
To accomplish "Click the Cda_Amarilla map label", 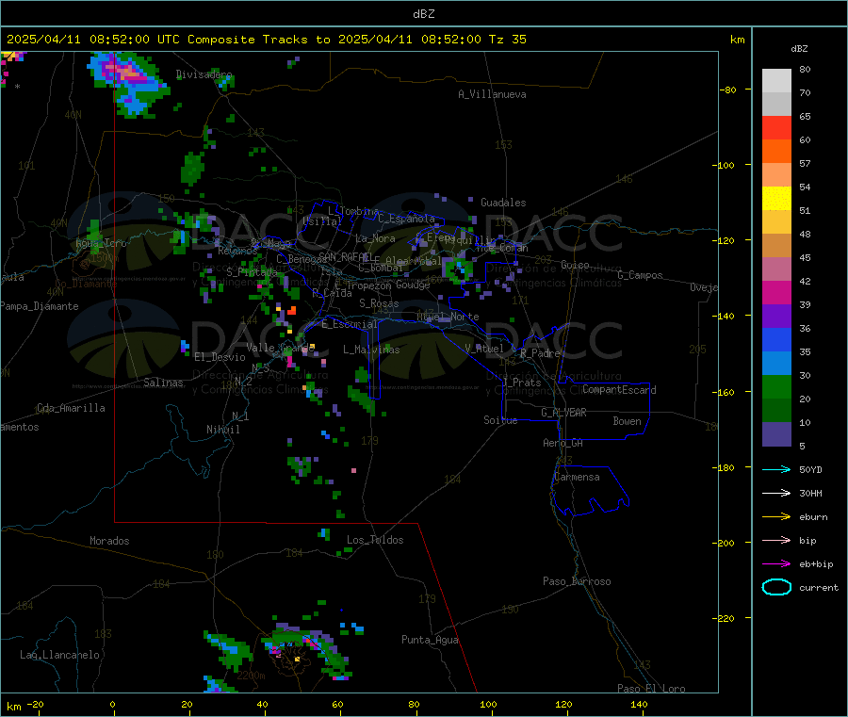I will tap(71, 408).
